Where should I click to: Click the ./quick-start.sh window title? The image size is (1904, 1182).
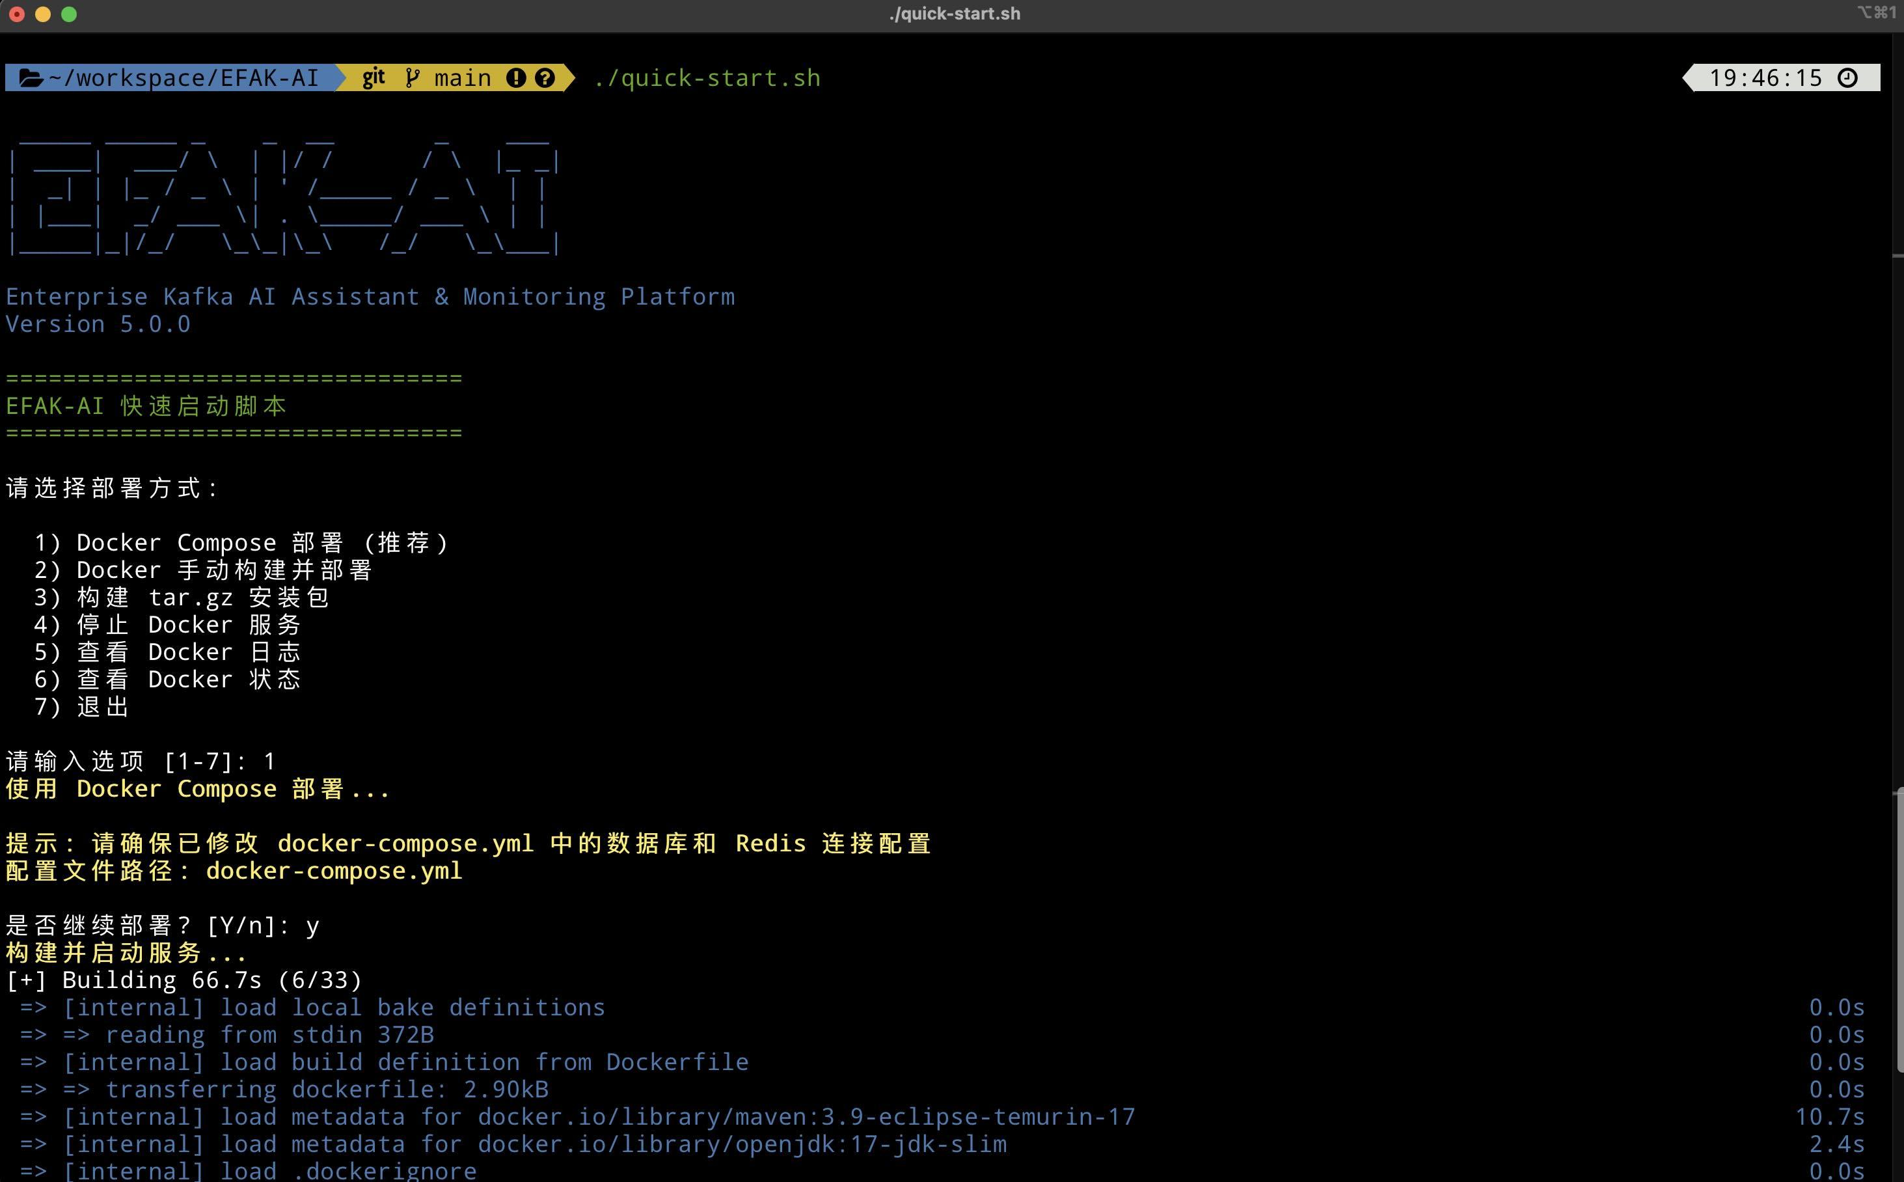coord(953,14)
